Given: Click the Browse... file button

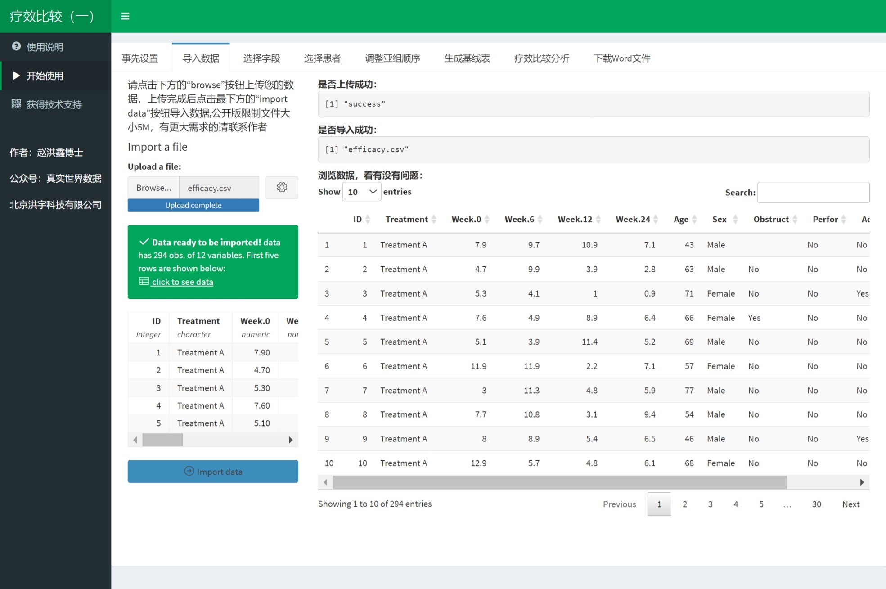Looking at the screenshot, I should [x=153, y=188].
